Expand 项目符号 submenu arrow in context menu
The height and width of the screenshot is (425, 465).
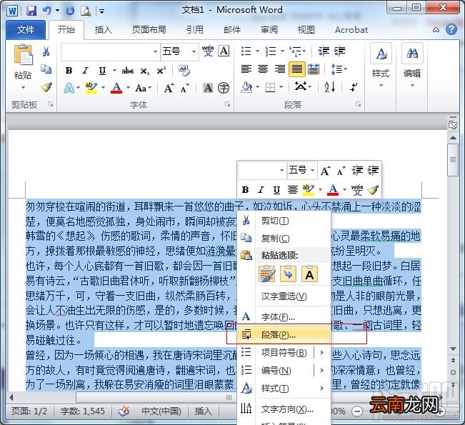322,353
